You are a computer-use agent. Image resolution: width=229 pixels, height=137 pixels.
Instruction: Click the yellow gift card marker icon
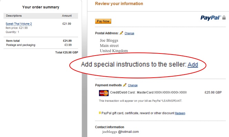coord(100,113)
